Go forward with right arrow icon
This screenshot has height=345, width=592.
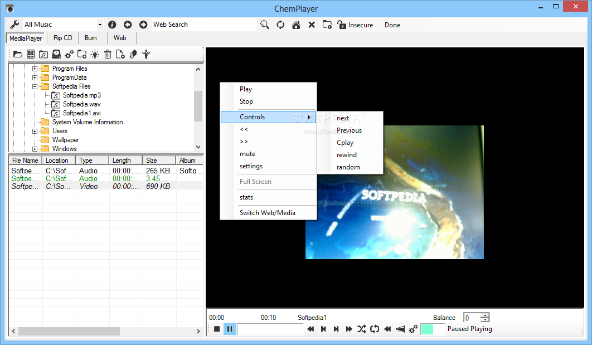point(143,25)
